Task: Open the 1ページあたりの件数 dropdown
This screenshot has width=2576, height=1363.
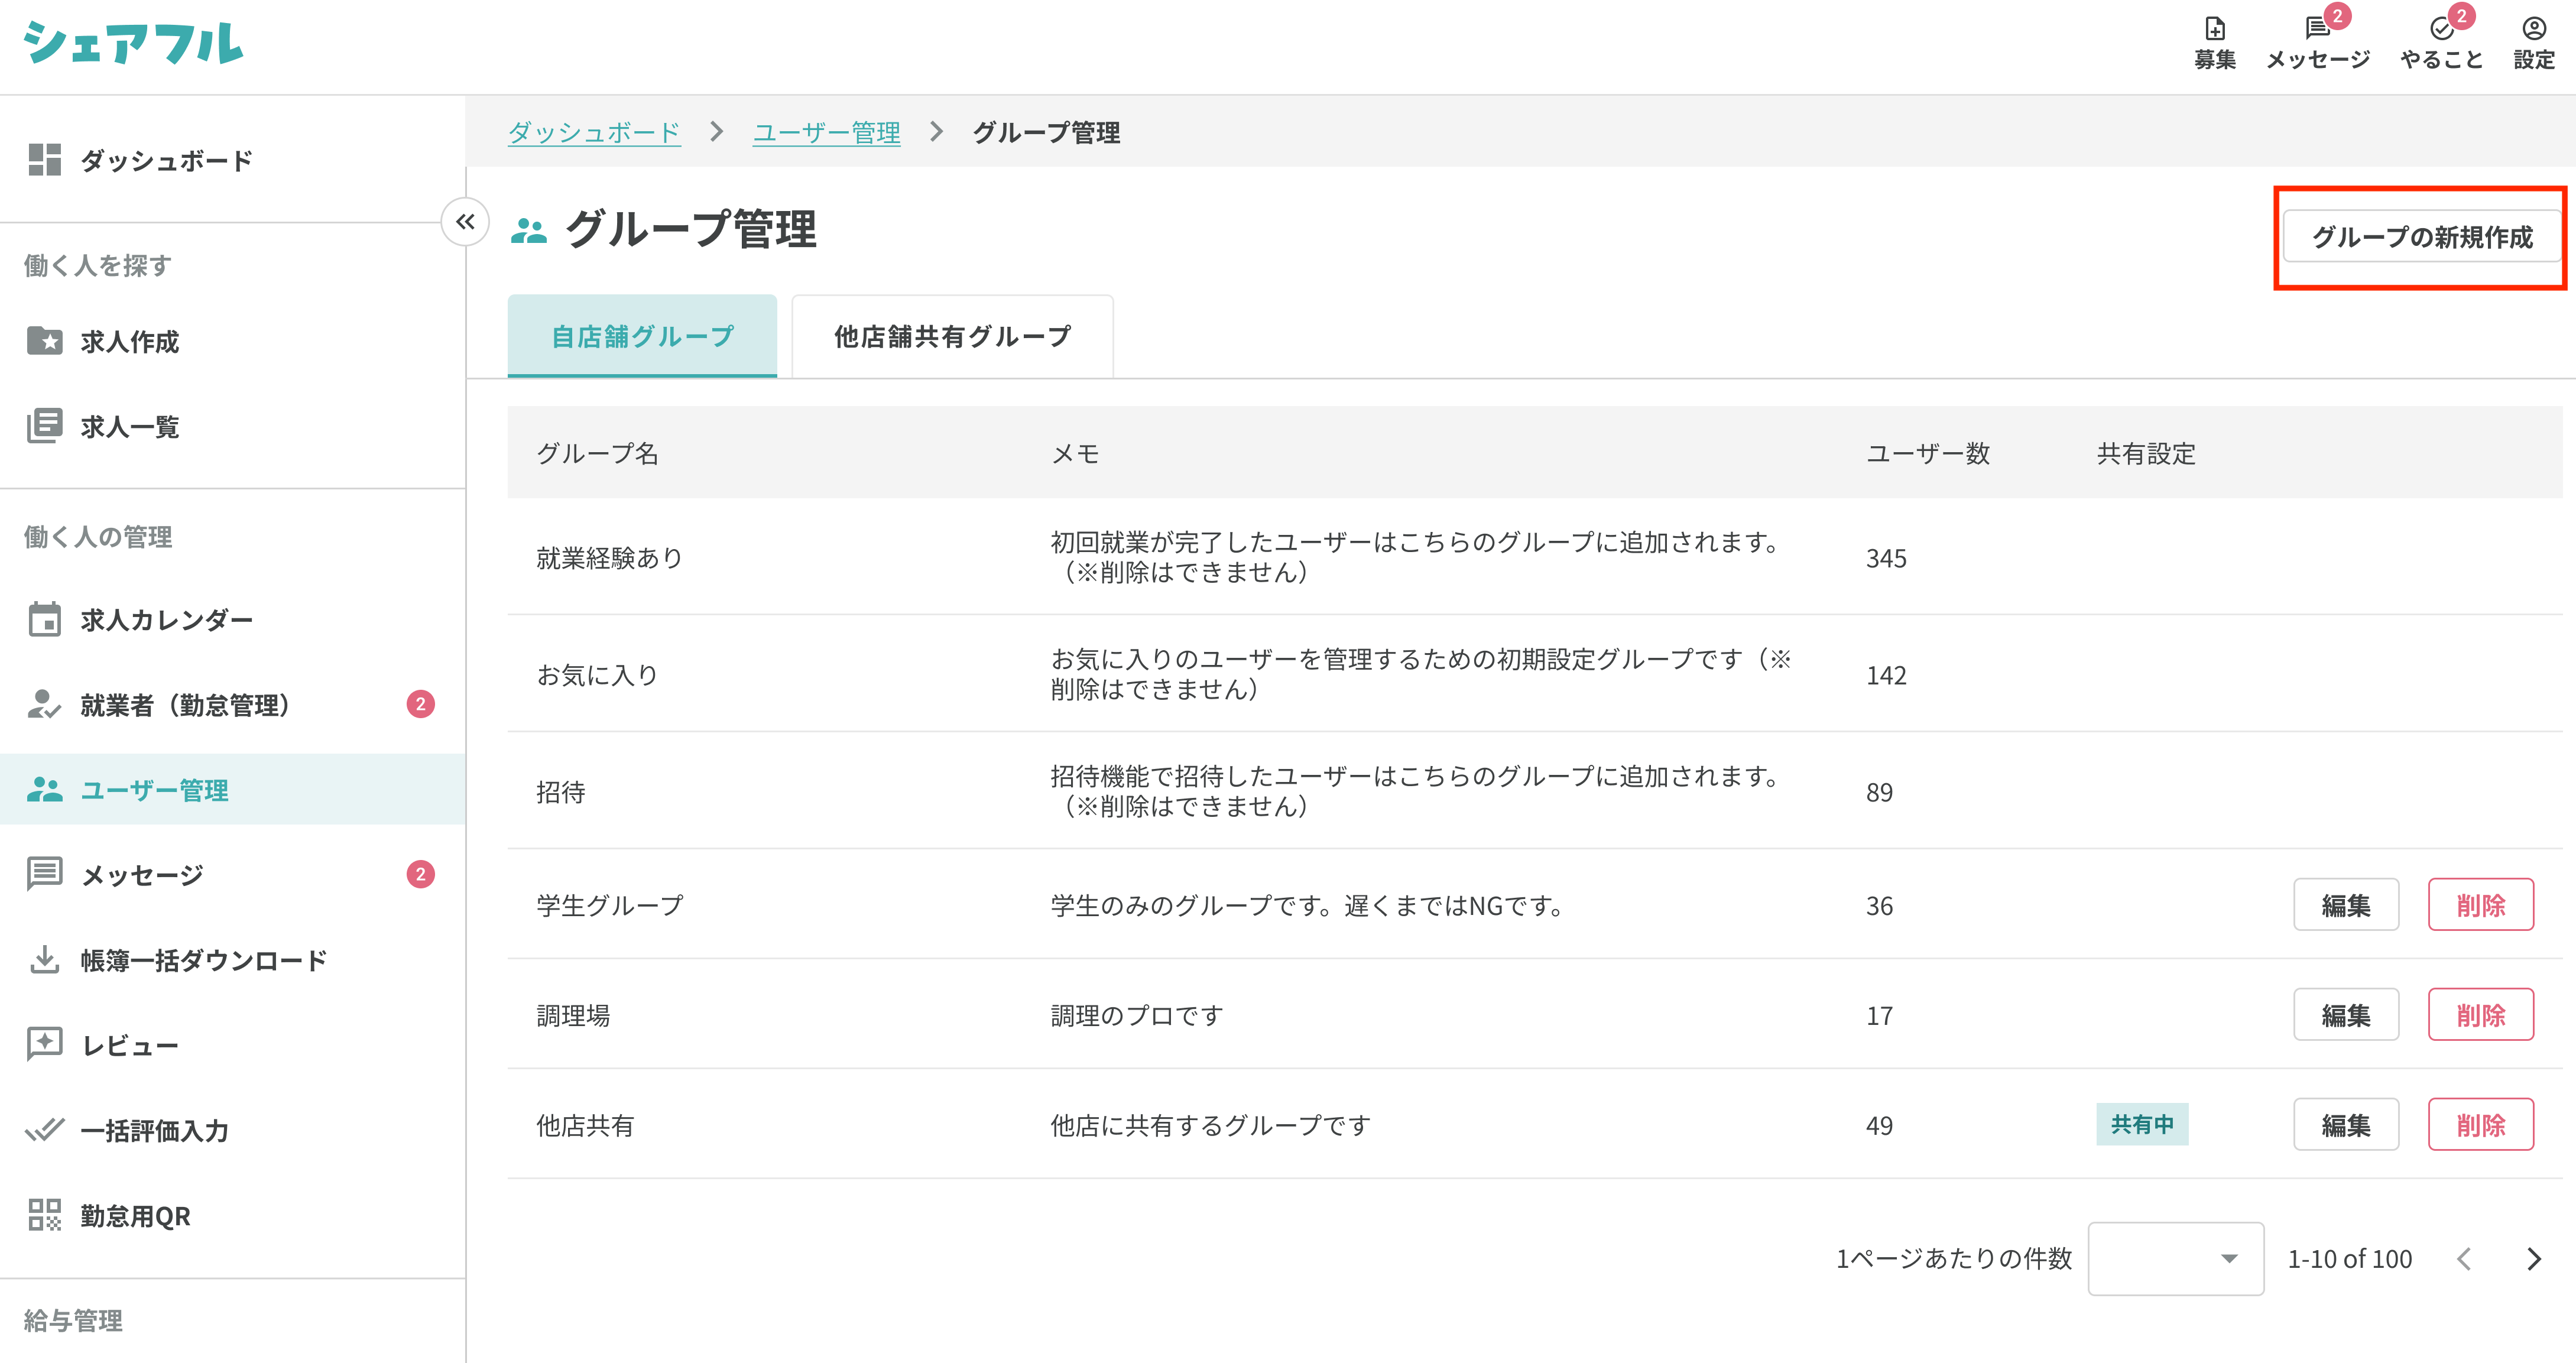Action: 2175,1258
